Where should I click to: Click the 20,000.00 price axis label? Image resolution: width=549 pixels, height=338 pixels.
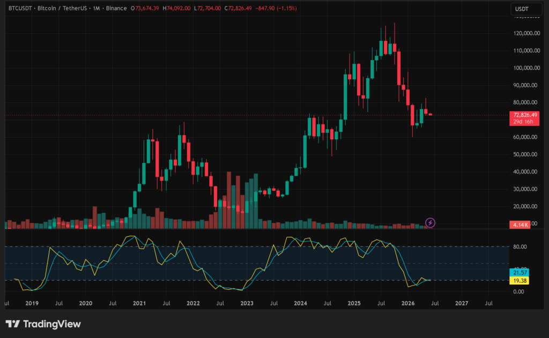(x=525, y=206)
